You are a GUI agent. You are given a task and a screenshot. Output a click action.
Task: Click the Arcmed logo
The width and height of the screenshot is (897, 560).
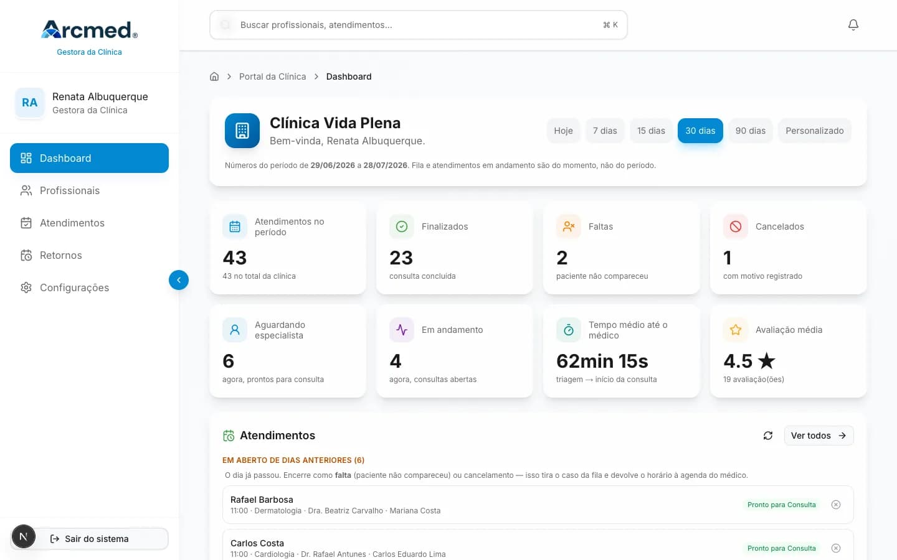click(89, 29)
